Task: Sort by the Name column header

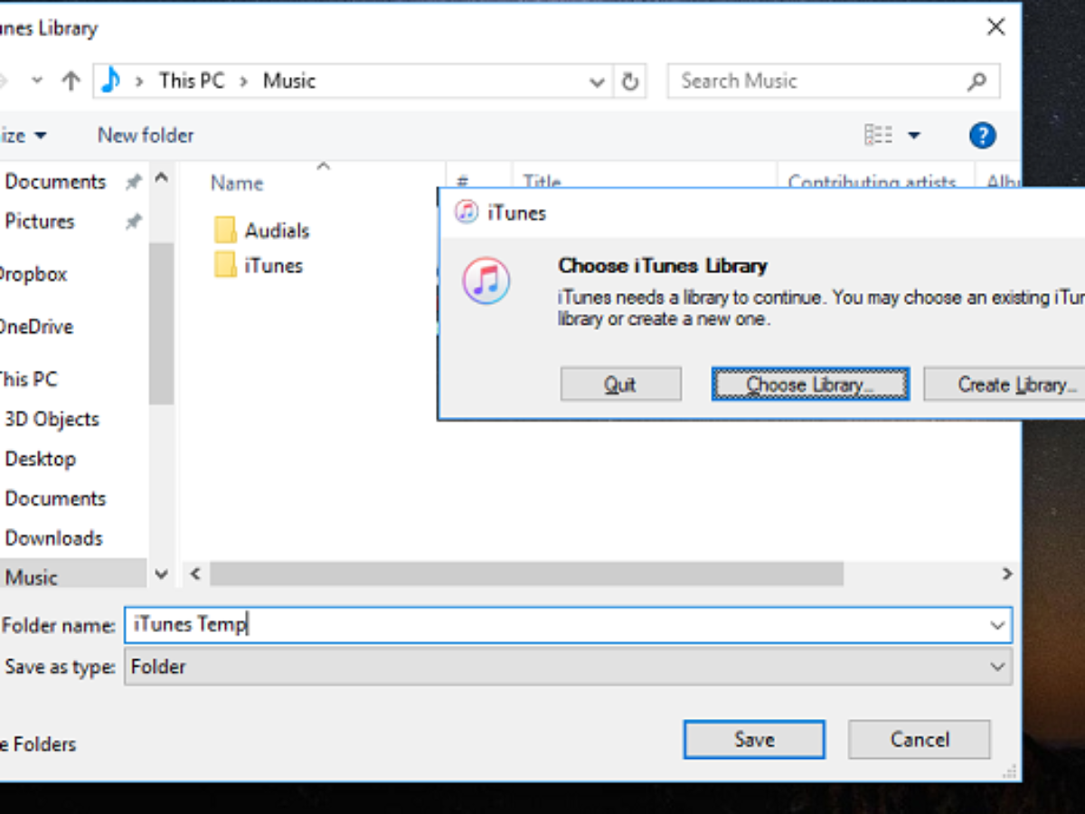Action: click(x=237, y=183)
